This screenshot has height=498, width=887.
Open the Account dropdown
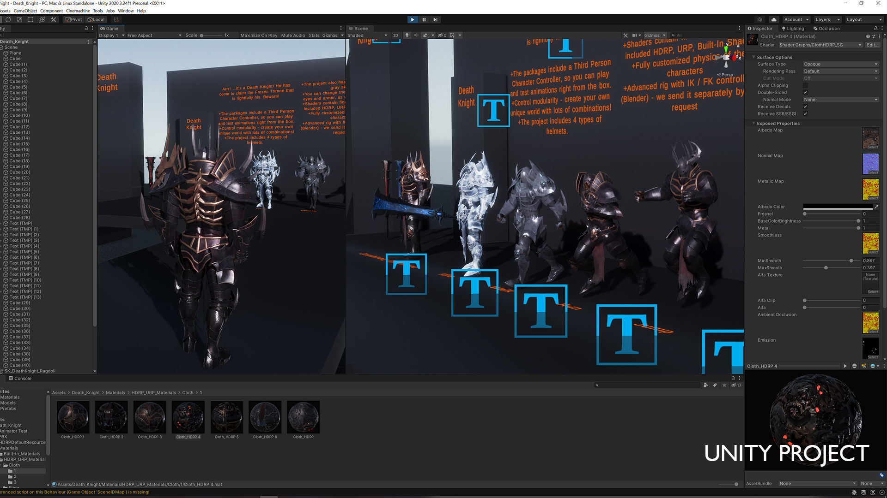[x=796, y=20]
